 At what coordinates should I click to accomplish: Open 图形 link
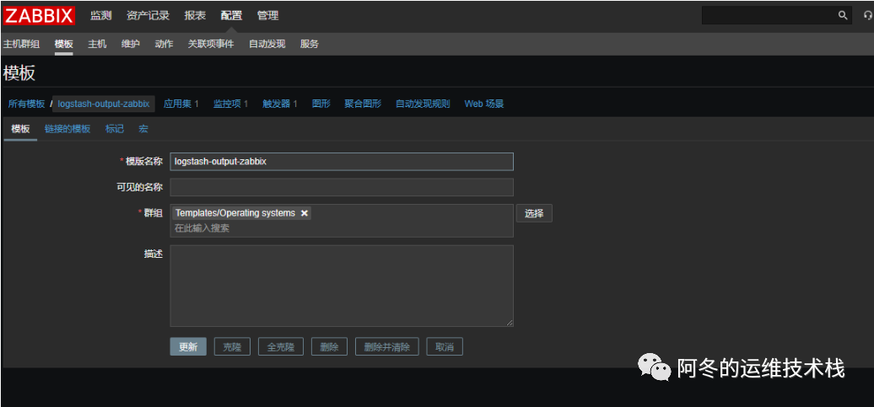[321, 104]
